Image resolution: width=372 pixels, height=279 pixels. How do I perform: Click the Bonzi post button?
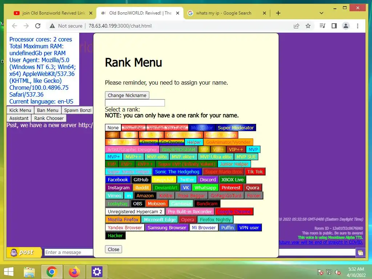click(24, 252)
